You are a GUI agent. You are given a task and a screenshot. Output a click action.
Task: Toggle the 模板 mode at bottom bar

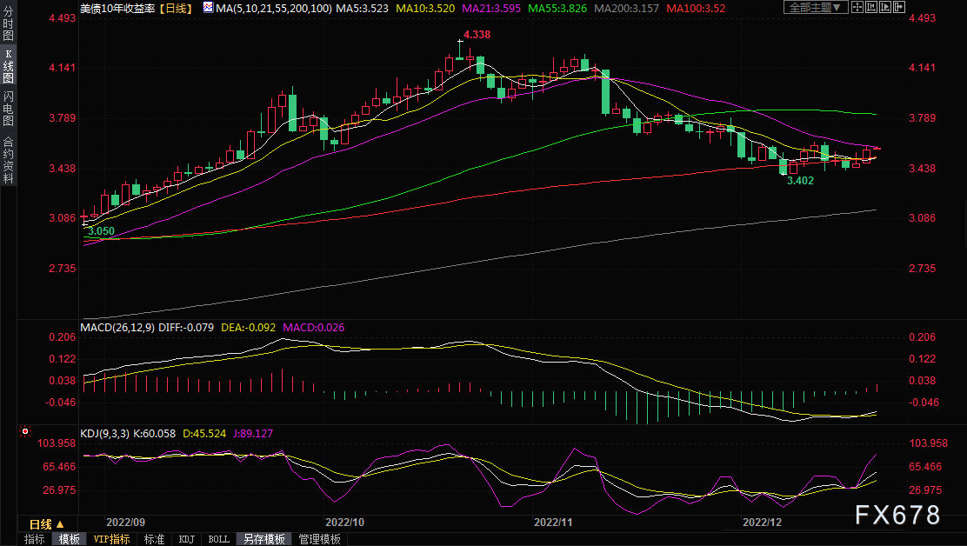[68, 539]
